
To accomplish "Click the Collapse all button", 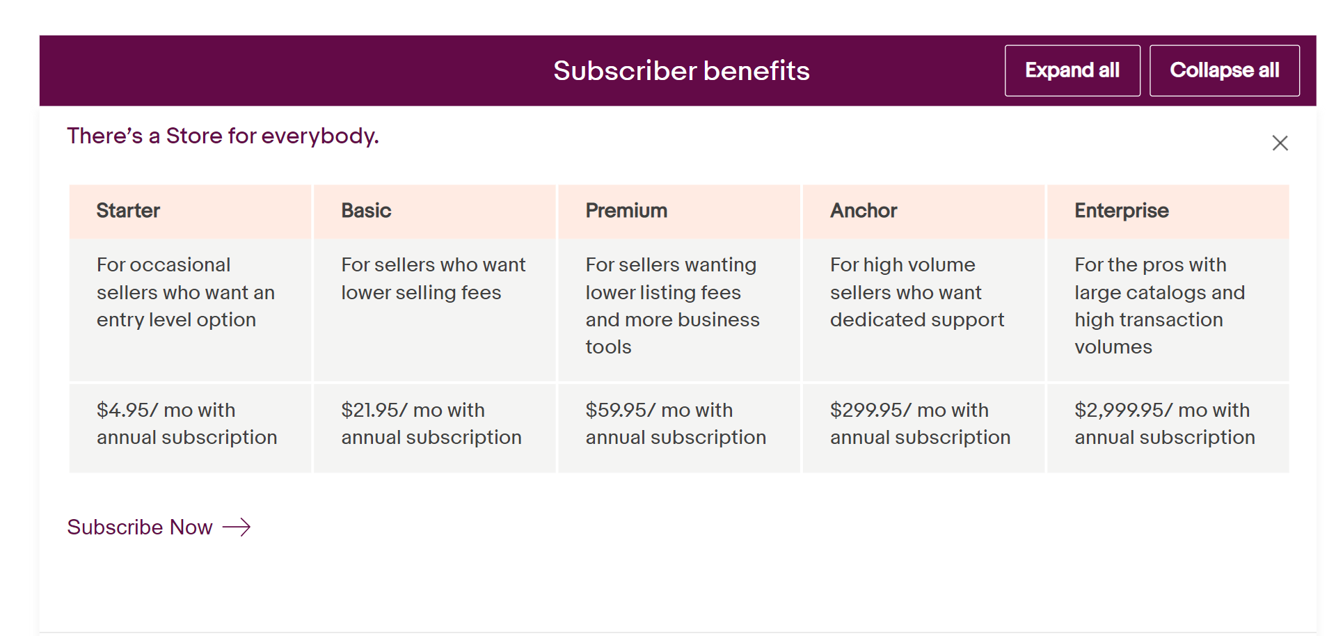I will (x=1224, y=70).
